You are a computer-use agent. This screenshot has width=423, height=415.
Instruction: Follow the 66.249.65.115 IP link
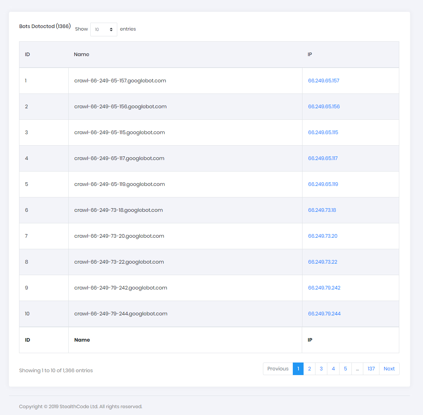[x=323, y=132]
